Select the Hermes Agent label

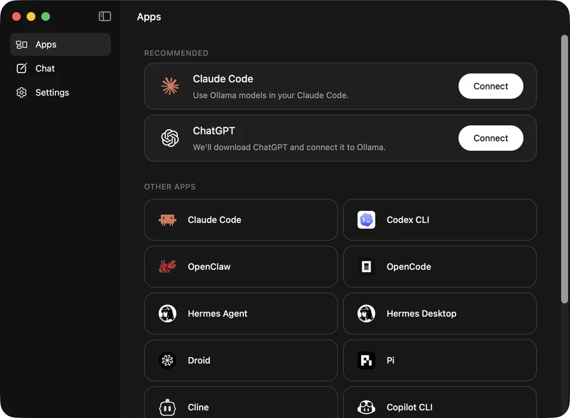pos(217,313)
